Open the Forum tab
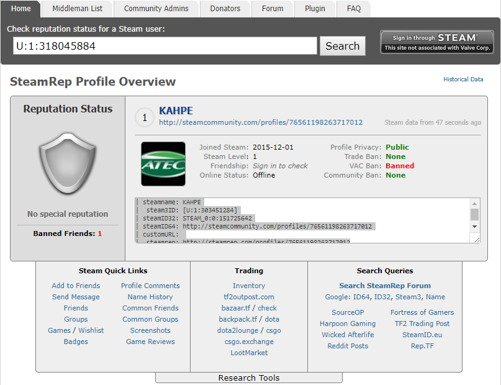 273,9
